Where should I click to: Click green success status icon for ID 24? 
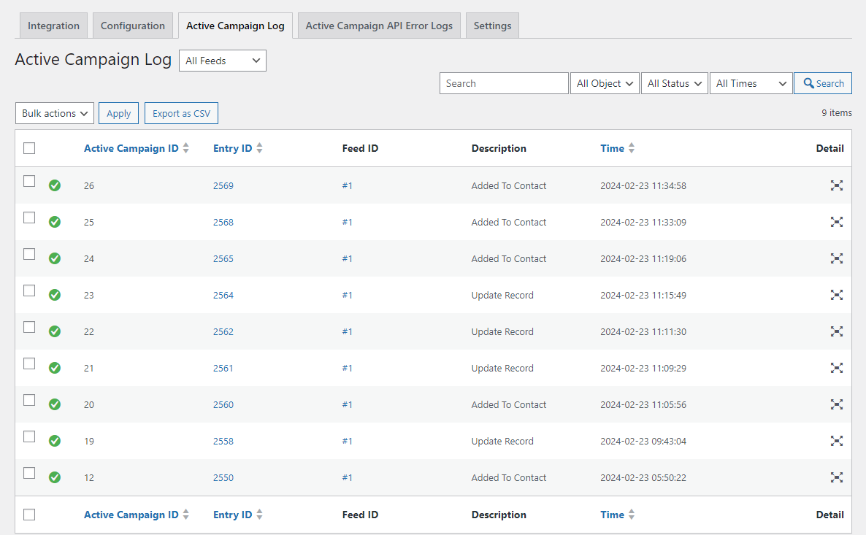click(x=55, y=258)
